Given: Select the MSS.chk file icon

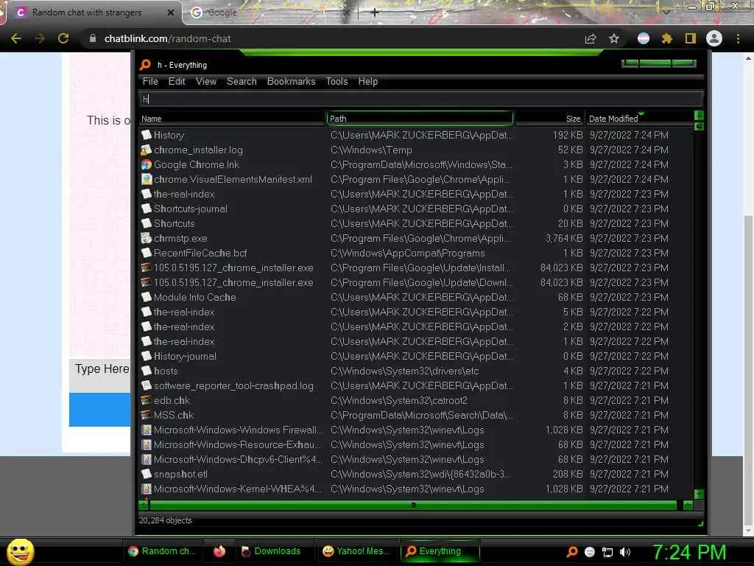Looking at the screenshot, I should [x=147, y=416].
